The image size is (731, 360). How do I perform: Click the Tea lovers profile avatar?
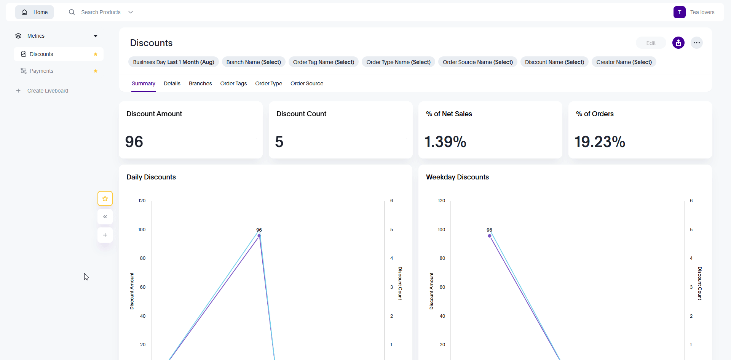679,12
